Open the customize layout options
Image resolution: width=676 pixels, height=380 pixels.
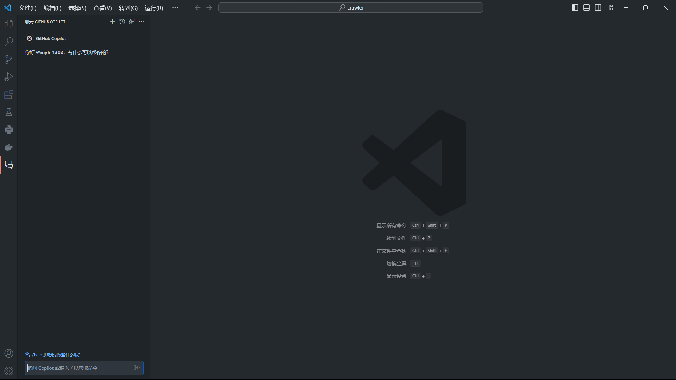pyautogui.click(x=609, y=7)
